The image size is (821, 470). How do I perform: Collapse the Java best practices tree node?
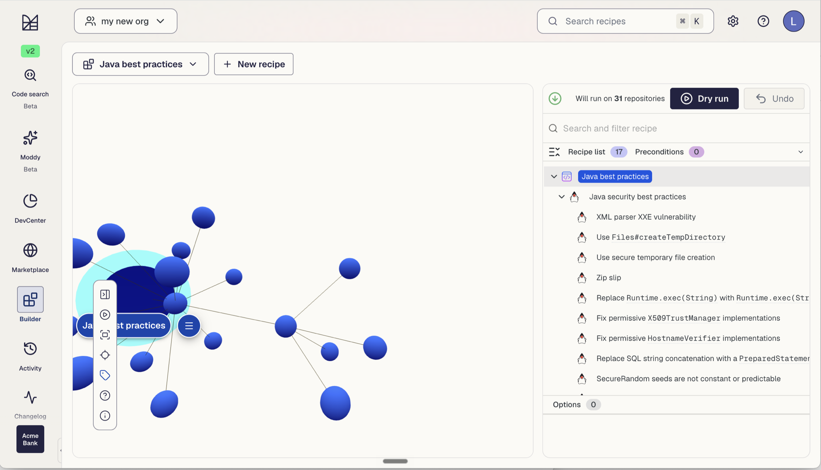[x=554, y=176]
